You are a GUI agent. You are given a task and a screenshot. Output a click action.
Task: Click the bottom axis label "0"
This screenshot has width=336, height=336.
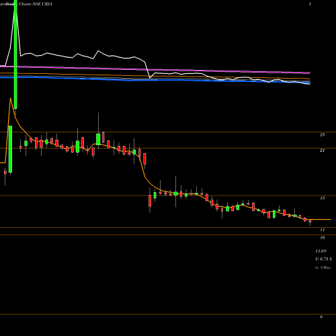click(x=321, y=317)
